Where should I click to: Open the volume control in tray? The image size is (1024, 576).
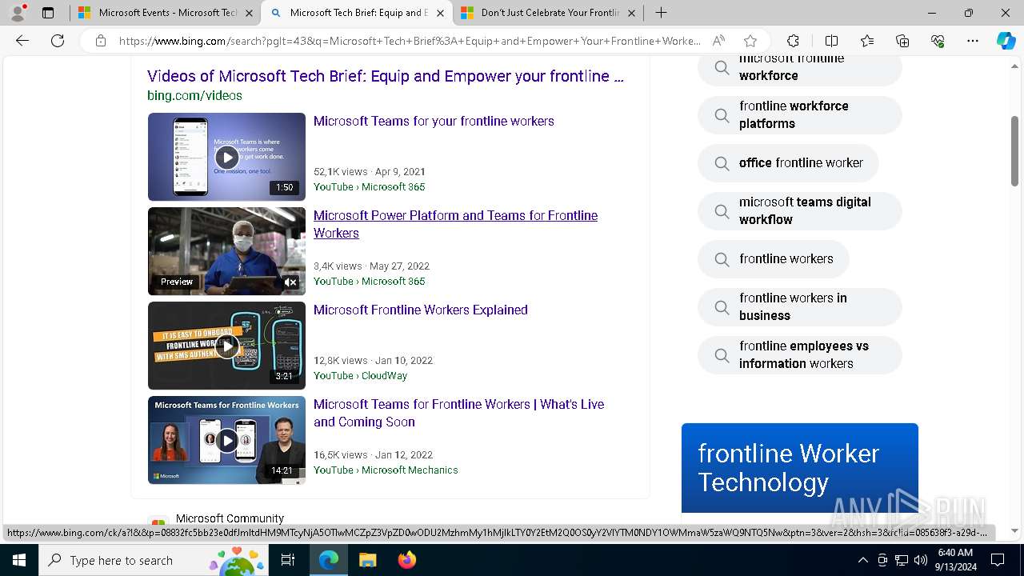coord(920,560)
